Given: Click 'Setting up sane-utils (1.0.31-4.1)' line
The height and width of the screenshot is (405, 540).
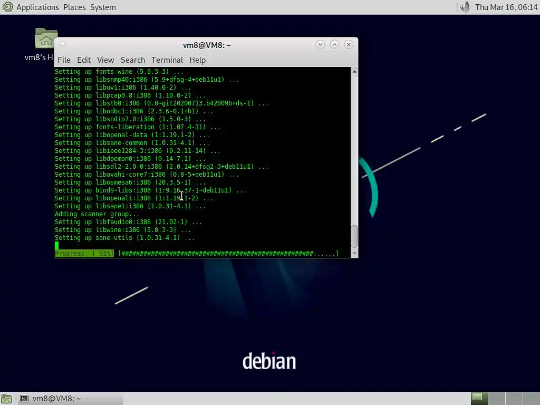Looking at the screenshot, I should pyautogui.click(x=124, y=238).
